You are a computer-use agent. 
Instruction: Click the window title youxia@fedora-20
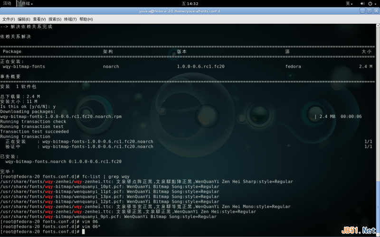[x=180, y=11]
